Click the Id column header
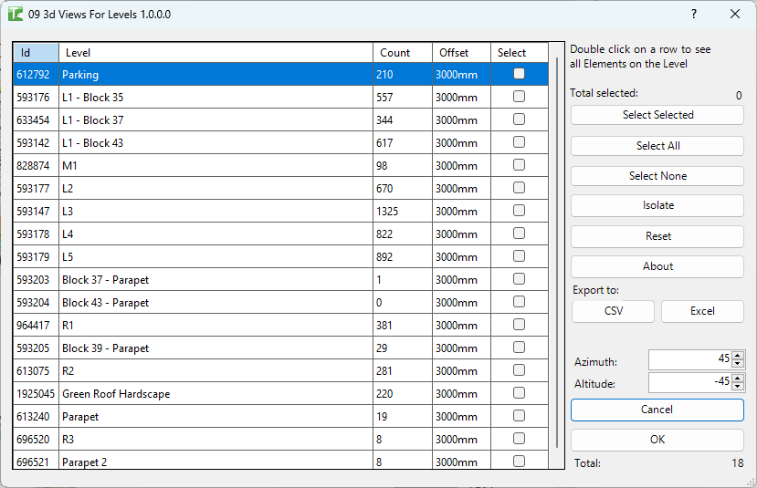 [36, 53]
